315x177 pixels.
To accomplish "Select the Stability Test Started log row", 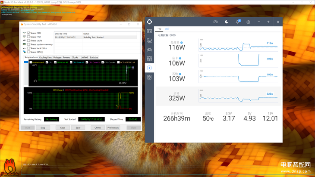I will click(x=96, y=37).
